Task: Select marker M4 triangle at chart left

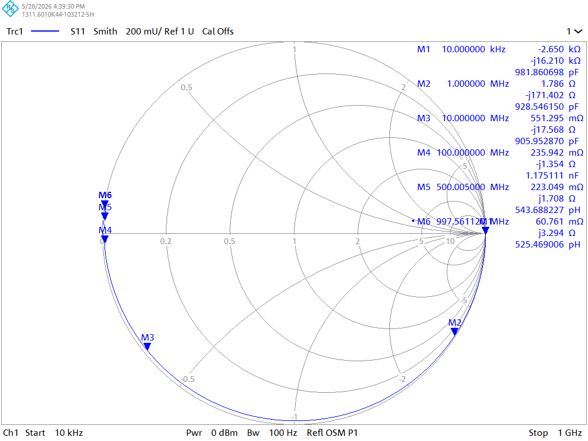Action: [x=105, y=239]
